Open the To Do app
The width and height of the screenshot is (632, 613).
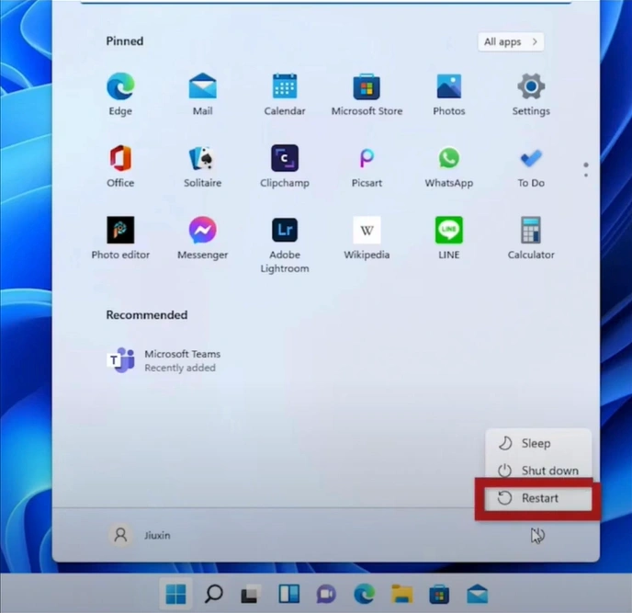[531, 165]
